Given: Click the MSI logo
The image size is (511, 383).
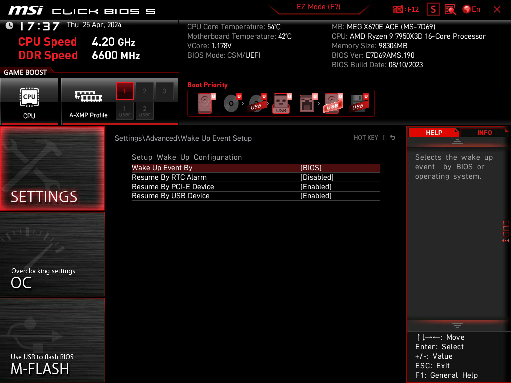Looking at the screenshot, I should 26,10.
